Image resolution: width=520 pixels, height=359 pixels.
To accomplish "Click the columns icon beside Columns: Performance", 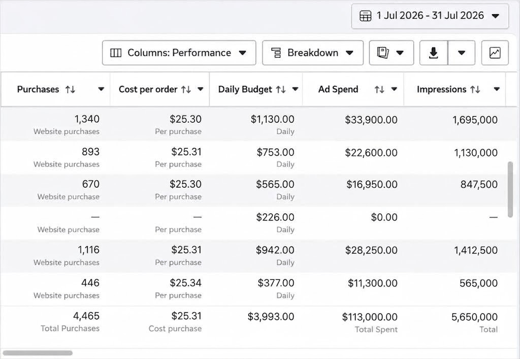I will click(x=116, y=53).
